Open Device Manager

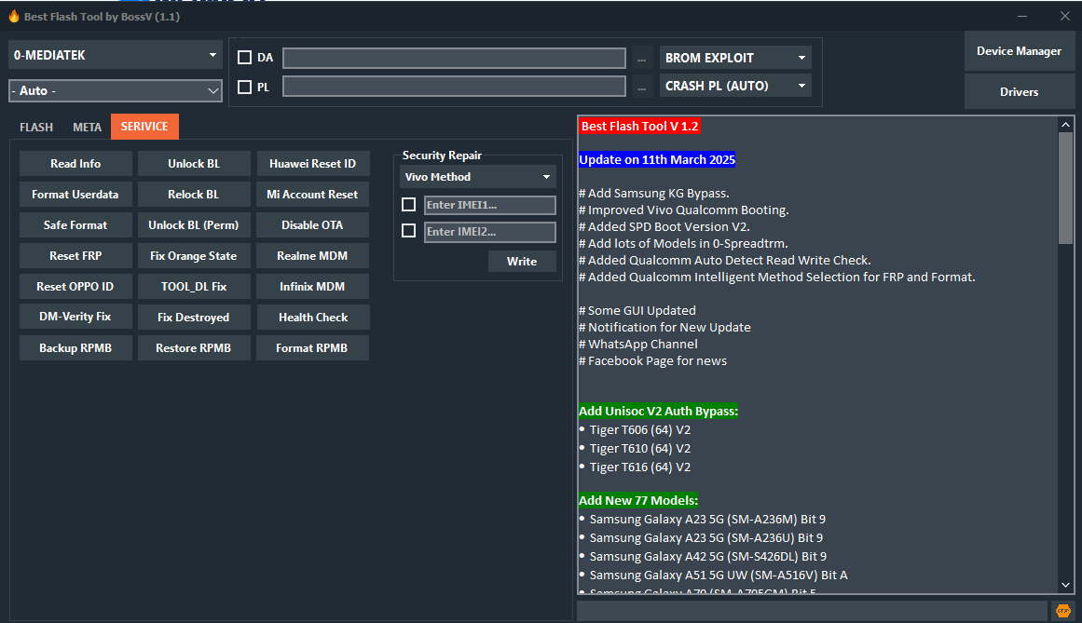tap(1019, 51)
